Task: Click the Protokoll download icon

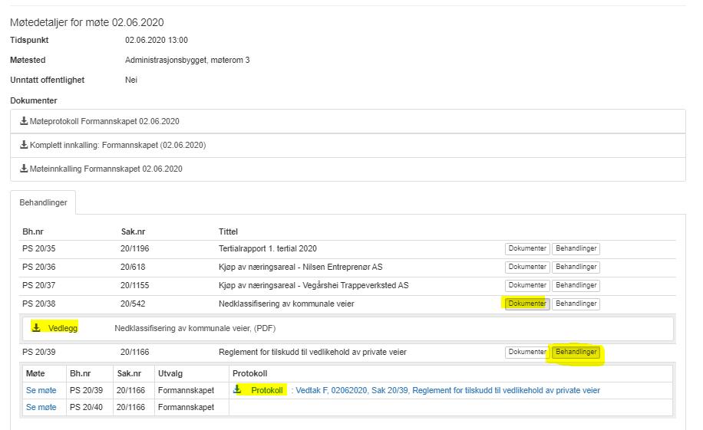Action: pos(237,389)
